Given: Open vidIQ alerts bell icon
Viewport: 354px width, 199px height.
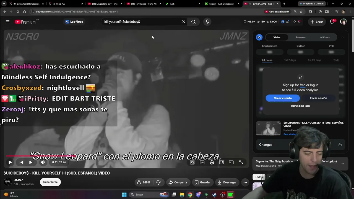Looking at the screenshot, I should (300, 22).
